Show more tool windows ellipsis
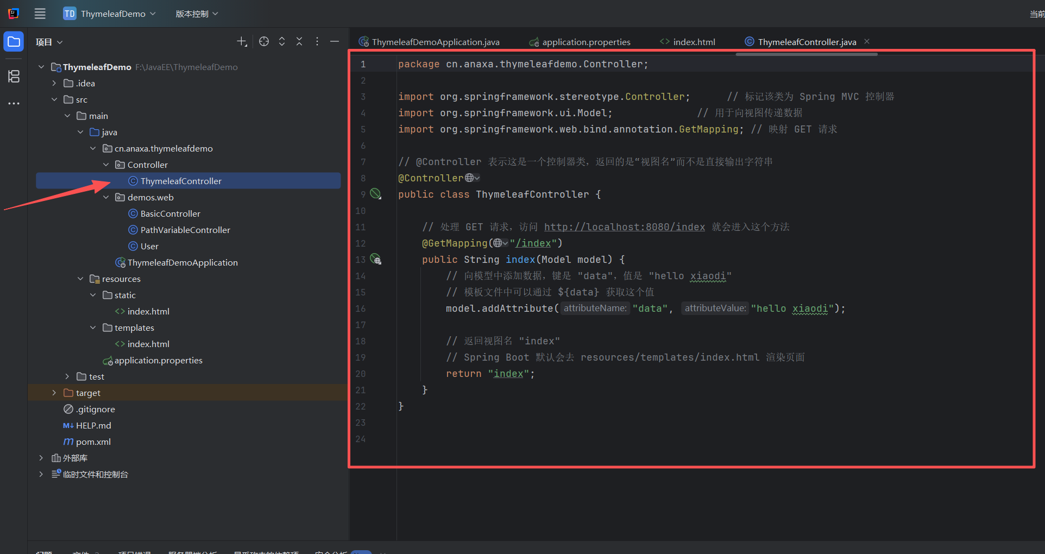Viewport: 1045px width, 554px height. click(14, 103)
